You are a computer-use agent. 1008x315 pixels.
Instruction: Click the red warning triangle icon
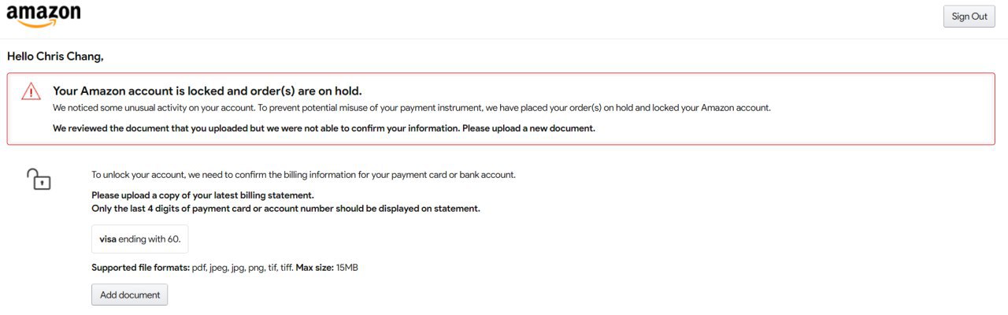[31, 91]
